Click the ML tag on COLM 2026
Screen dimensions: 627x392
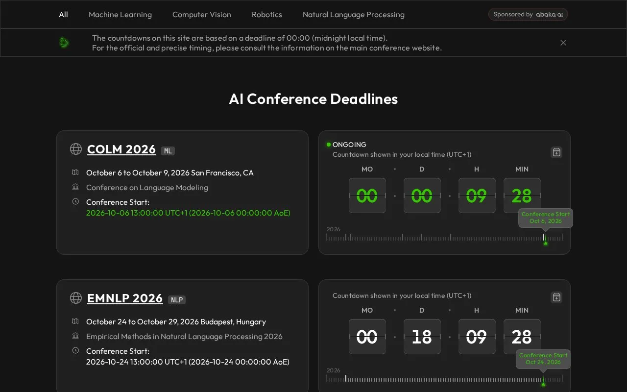(x=168, y=151)
